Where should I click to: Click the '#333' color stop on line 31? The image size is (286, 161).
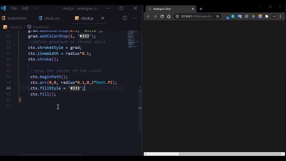84,36
